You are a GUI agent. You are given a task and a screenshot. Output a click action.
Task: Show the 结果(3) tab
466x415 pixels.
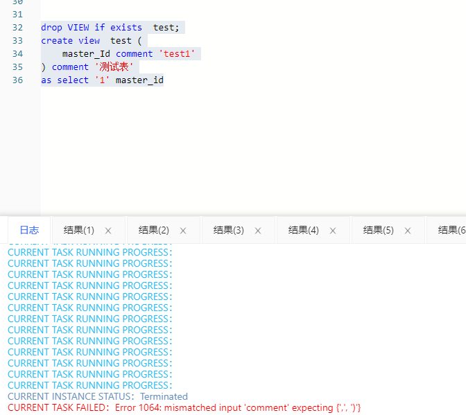coord(228,231)
